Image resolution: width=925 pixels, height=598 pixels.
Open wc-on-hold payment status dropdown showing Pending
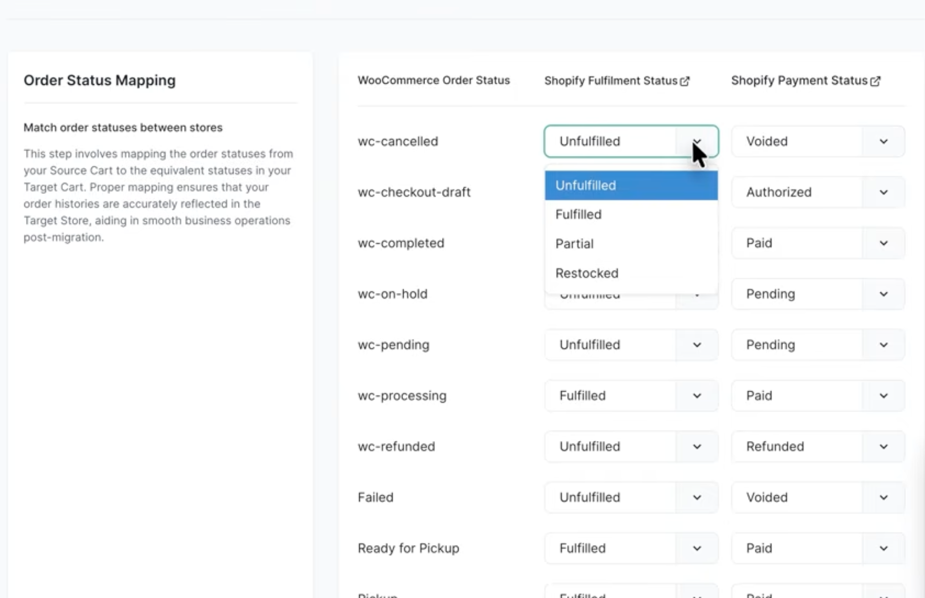[818, 294]
